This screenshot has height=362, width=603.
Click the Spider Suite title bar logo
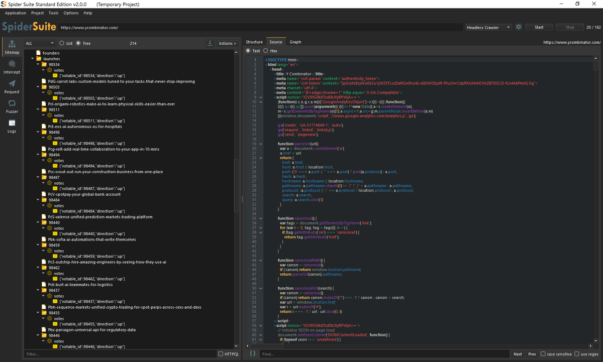tap(4, 4)
